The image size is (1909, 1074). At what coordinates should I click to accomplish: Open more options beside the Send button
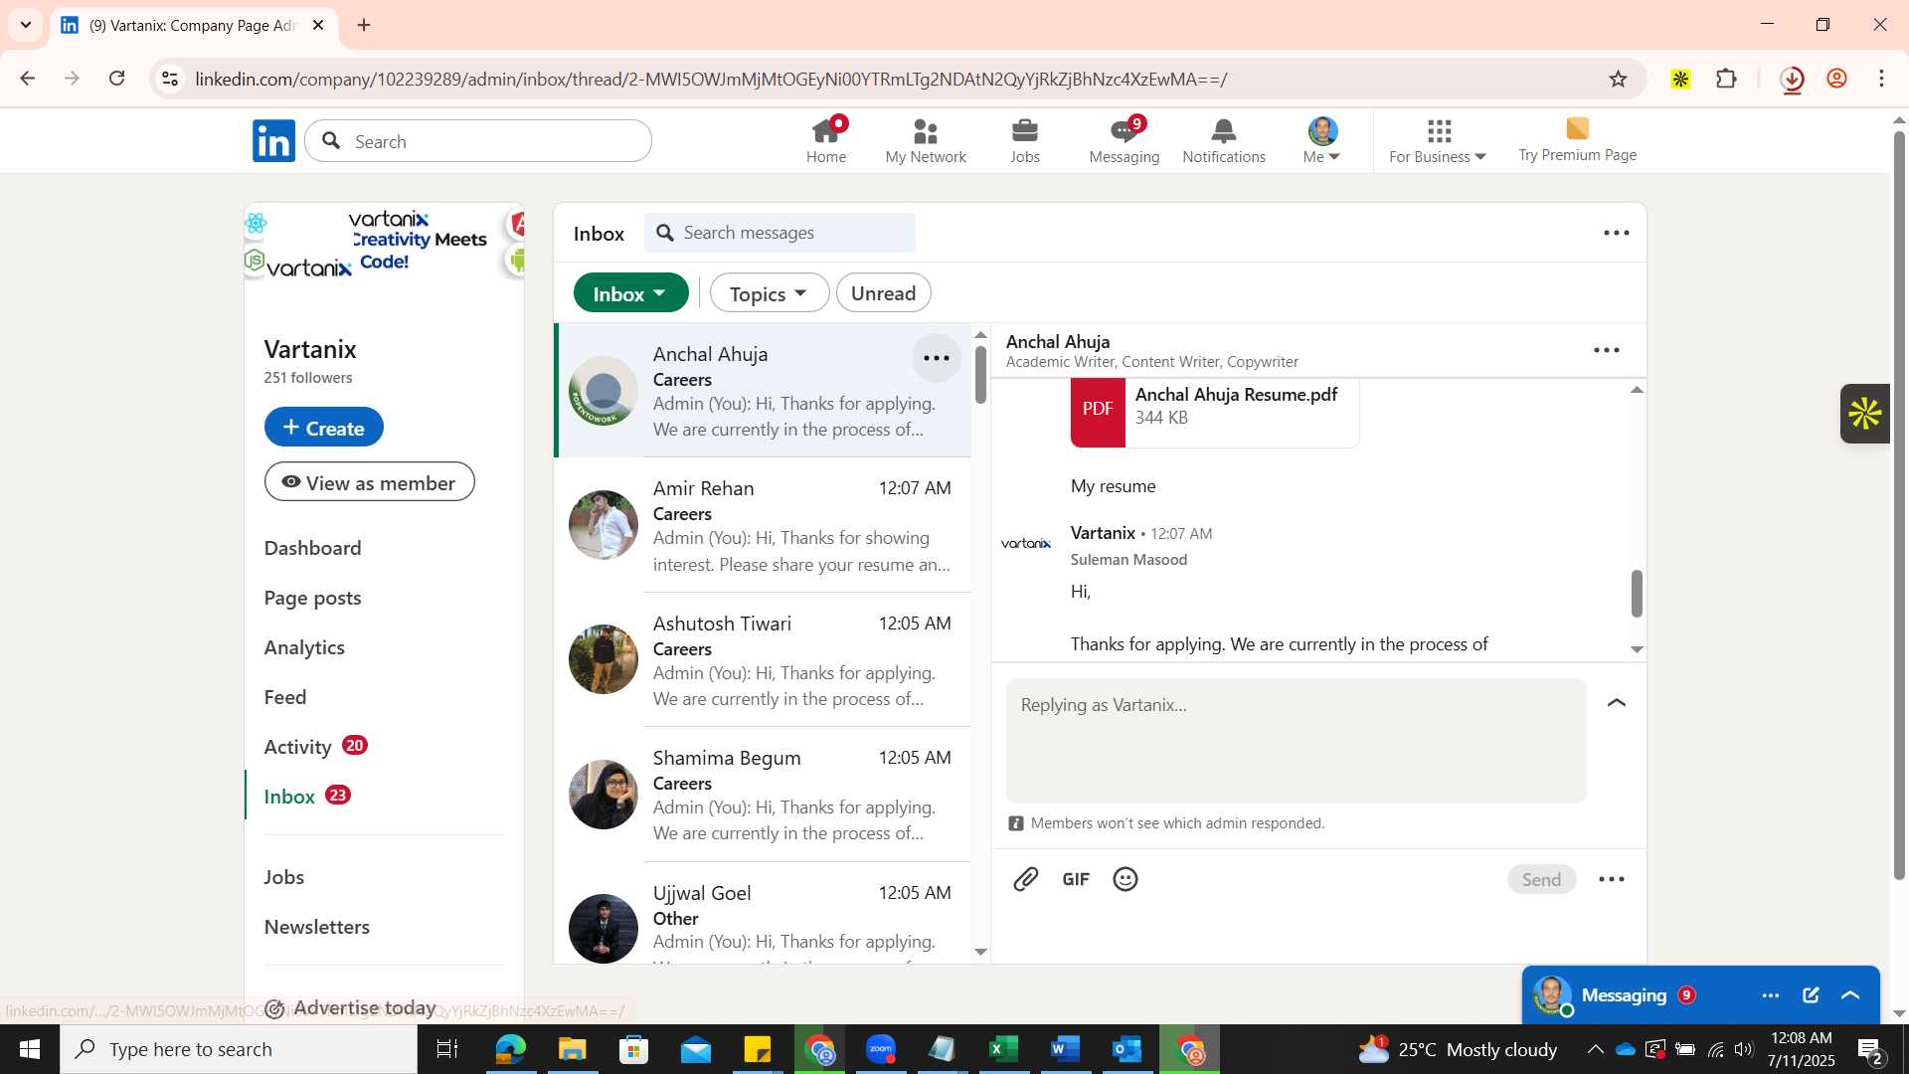tap(1612, 879)
